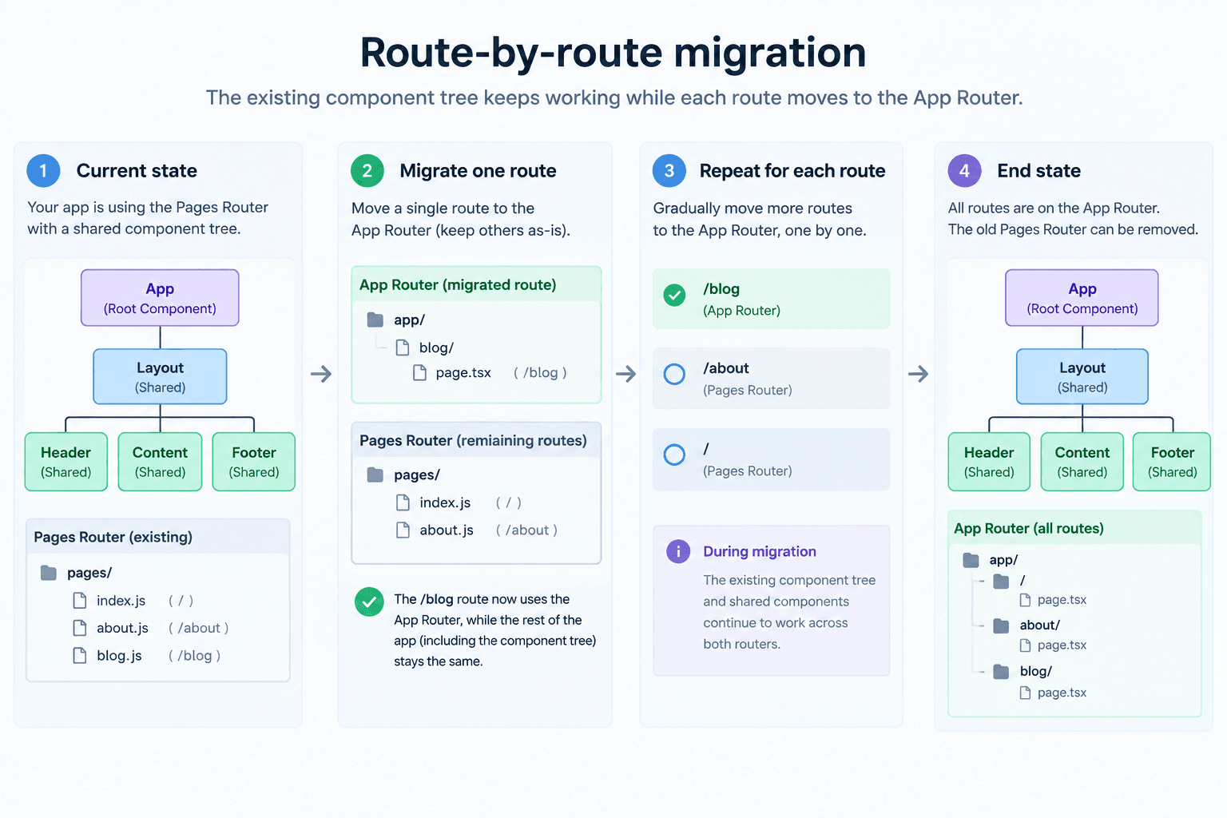The width and height of the screenshot is (1227, 818).
Task: Select the radio circle on the / (Pages Router) card
Action: pyautogui.click(x=675, y=455)
